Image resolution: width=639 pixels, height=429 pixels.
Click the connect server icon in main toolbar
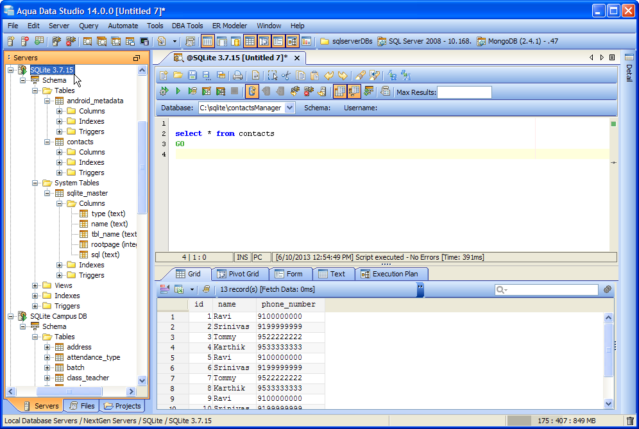[x=56, y=41]
